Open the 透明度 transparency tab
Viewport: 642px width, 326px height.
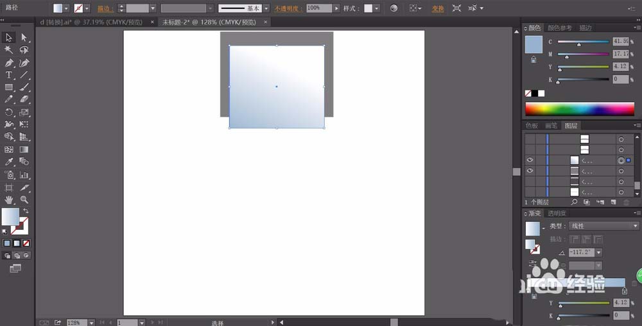tap(557, 213)
